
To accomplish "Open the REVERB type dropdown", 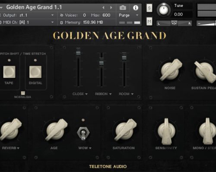I will [18, 148].
